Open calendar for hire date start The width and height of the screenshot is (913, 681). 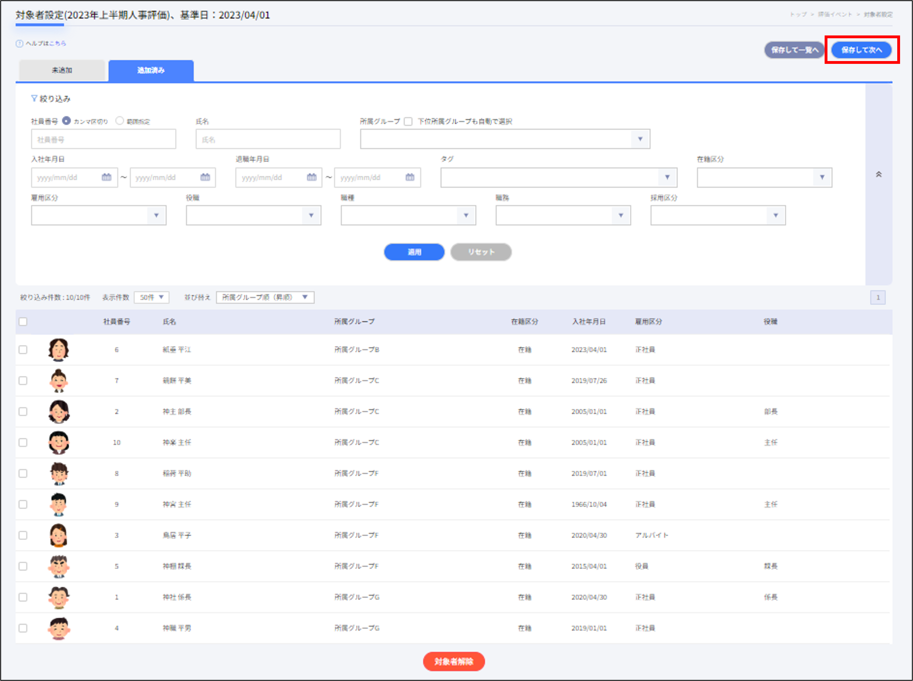click(x=106, y=177)
